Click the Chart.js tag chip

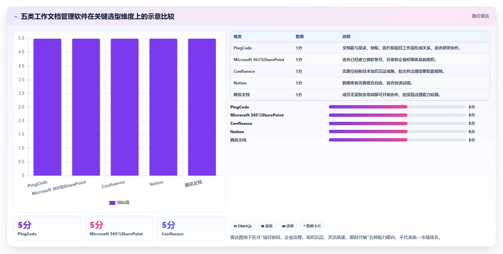tap(243, 226)
